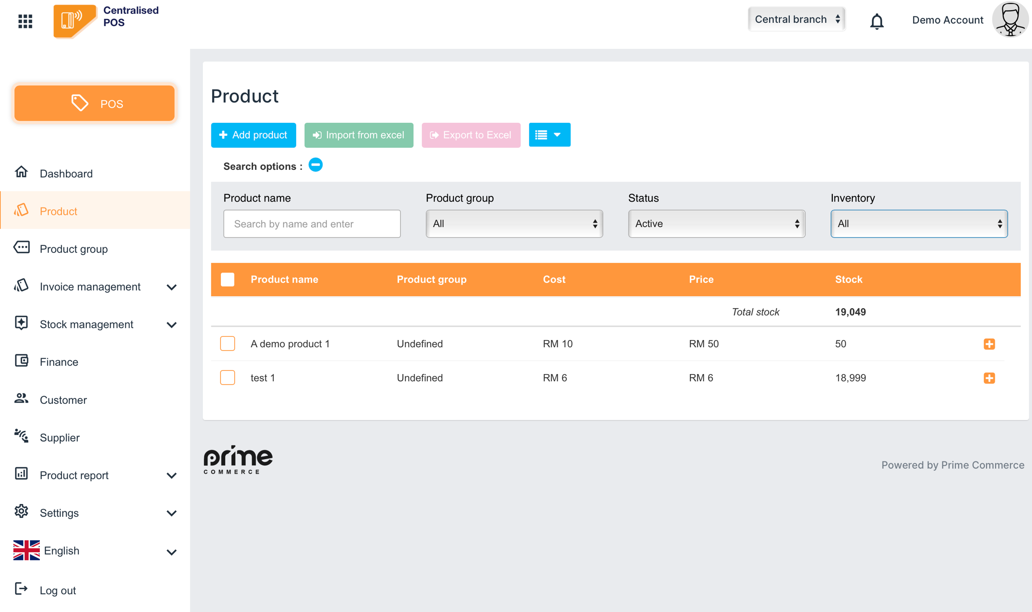1032x612 pixels.
Task: Tick the select-all checkbox in table header
Action: (x=228, y=280)
